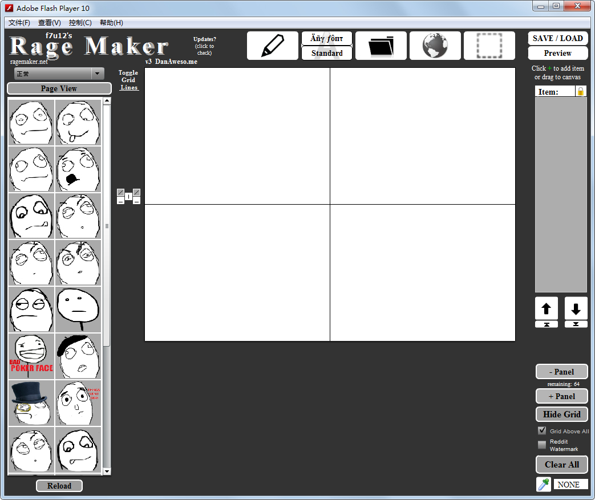Open the Standard font option box
This screenshot has height=500, width=595.
click(327, 53)
